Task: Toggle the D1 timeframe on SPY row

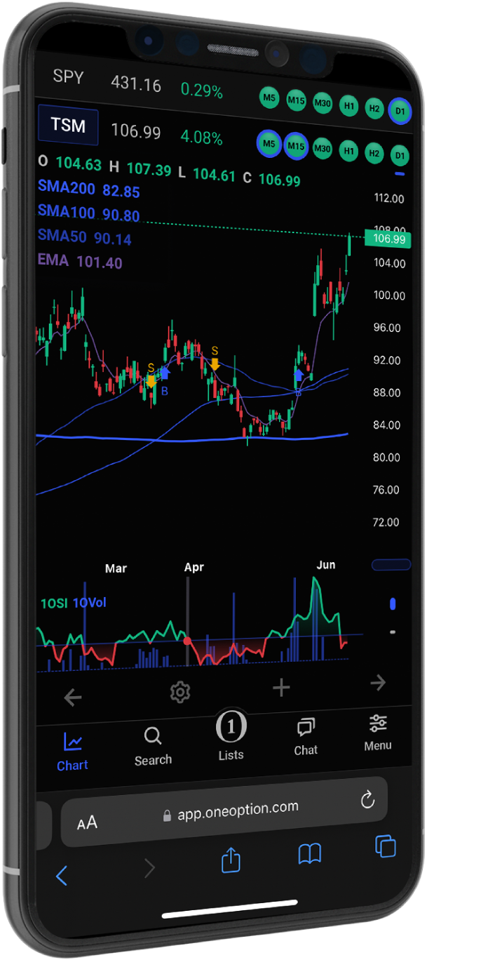Action: 401,111
